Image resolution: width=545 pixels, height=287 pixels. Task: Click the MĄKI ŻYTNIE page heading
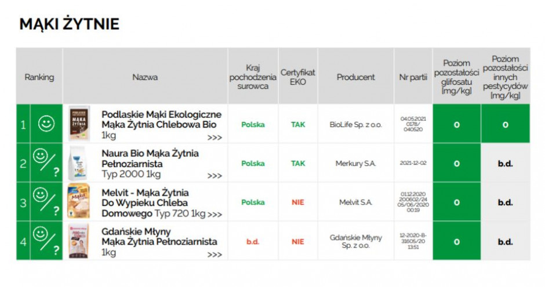69,24
